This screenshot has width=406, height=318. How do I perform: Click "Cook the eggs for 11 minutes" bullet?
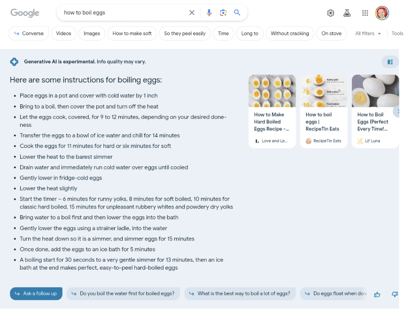95,146
